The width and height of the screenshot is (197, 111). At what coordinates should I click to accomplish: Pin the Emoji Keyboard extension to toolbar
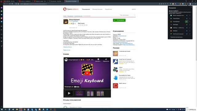point(187,22)
